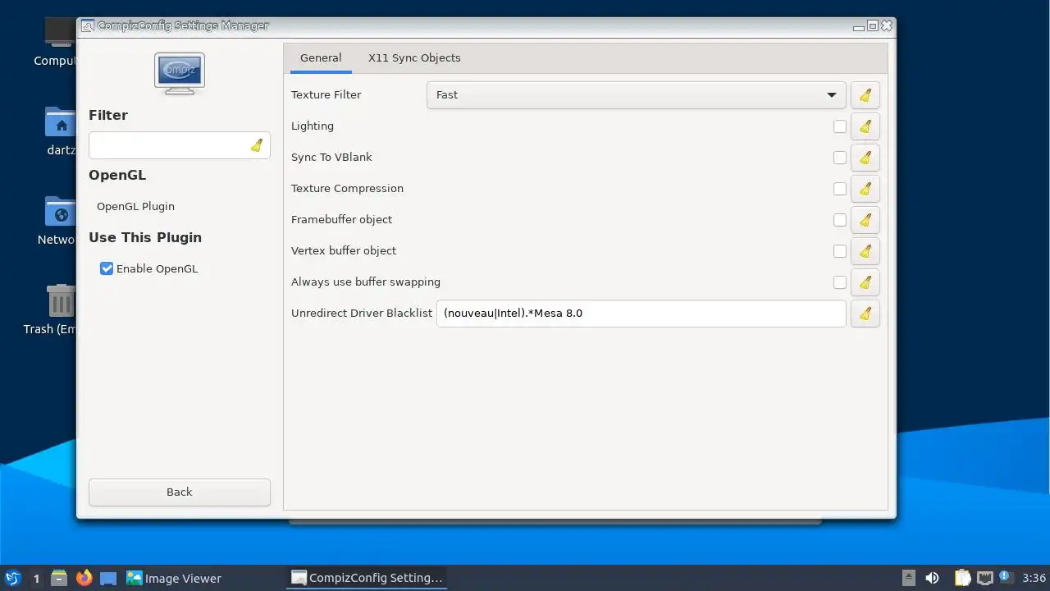Select CompizConfig Settings taskbar window
Image resolution: width=1050 pixels, height=591 pixels.
click(367, 578)
